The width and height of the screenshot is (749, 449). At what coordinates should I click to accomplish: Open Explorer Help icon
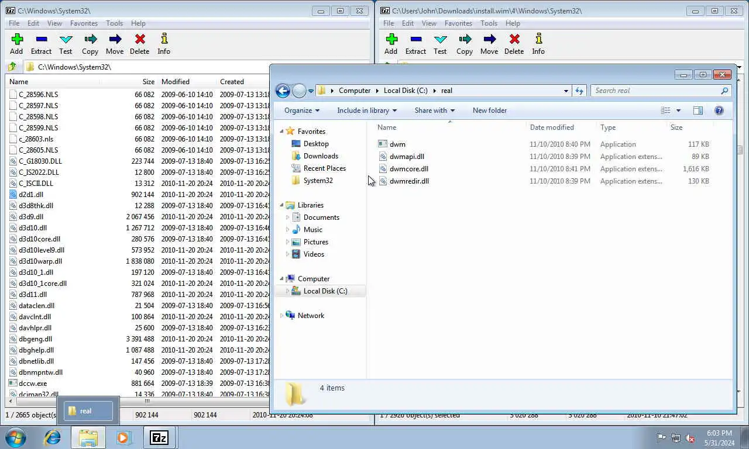(719, 110)
